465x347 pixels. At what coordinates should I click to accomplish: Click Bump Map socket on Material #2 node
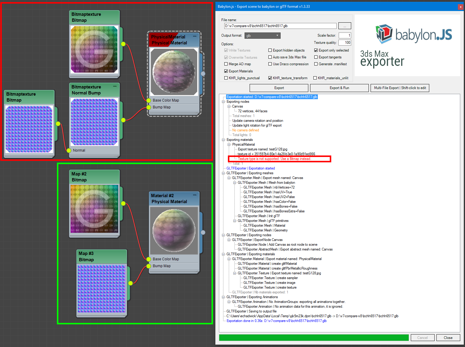pyautogui.click(x=149, y=266)
